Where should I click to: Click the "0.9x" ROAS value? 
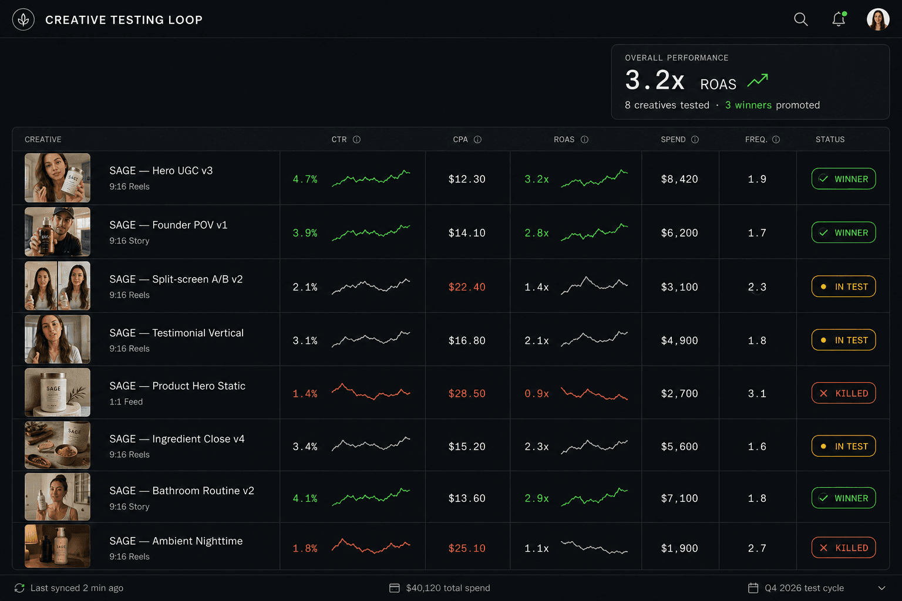coord(537,394)
